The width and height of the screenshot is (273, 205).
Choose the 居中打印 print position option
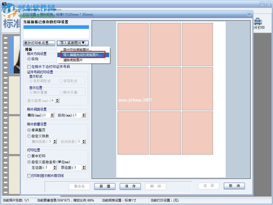(29, 156)
